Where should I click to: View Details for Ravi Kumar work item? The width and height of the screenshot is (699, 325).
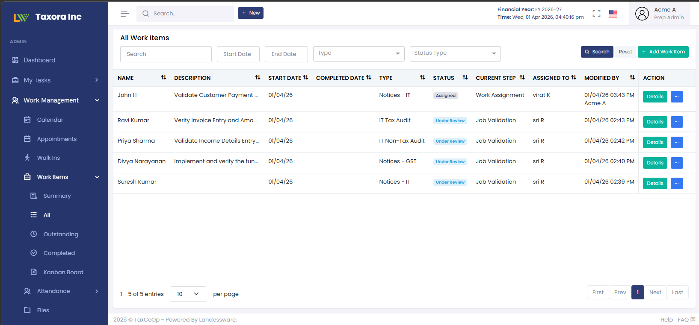pyautogui.click(x=655, y=122)
